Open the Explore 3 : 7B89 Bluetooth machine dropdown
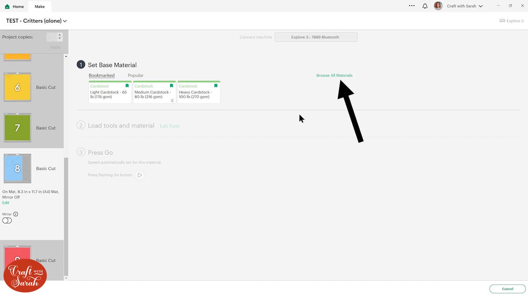 [316, 37]
